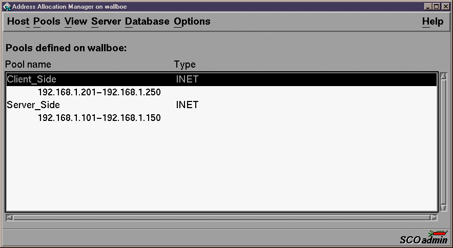This screenshot has width=453, height=248.
Task: Click the horizontal scrollbar left arrow
Action: coord(9,217)
